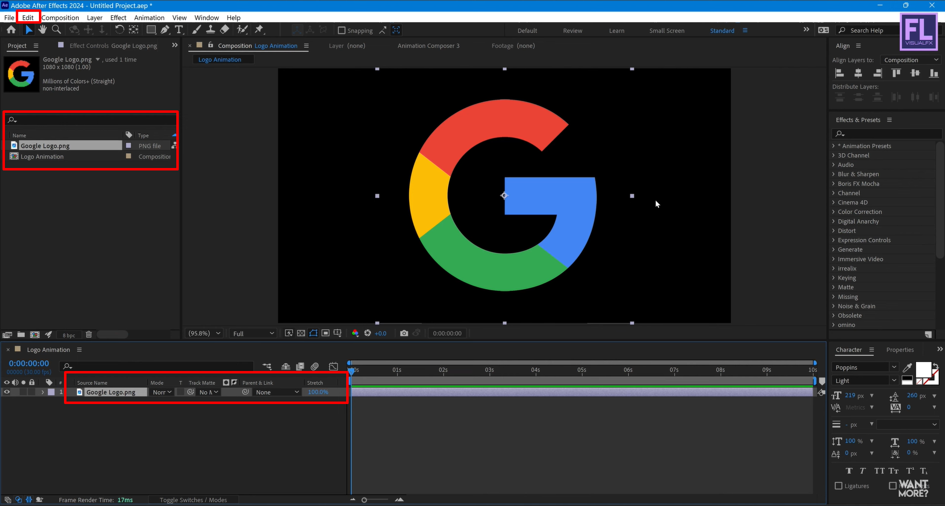Screen dimensions: 945x506
Task: Open the Align Layers to Composition dropdown
Action: pos(911,60)
